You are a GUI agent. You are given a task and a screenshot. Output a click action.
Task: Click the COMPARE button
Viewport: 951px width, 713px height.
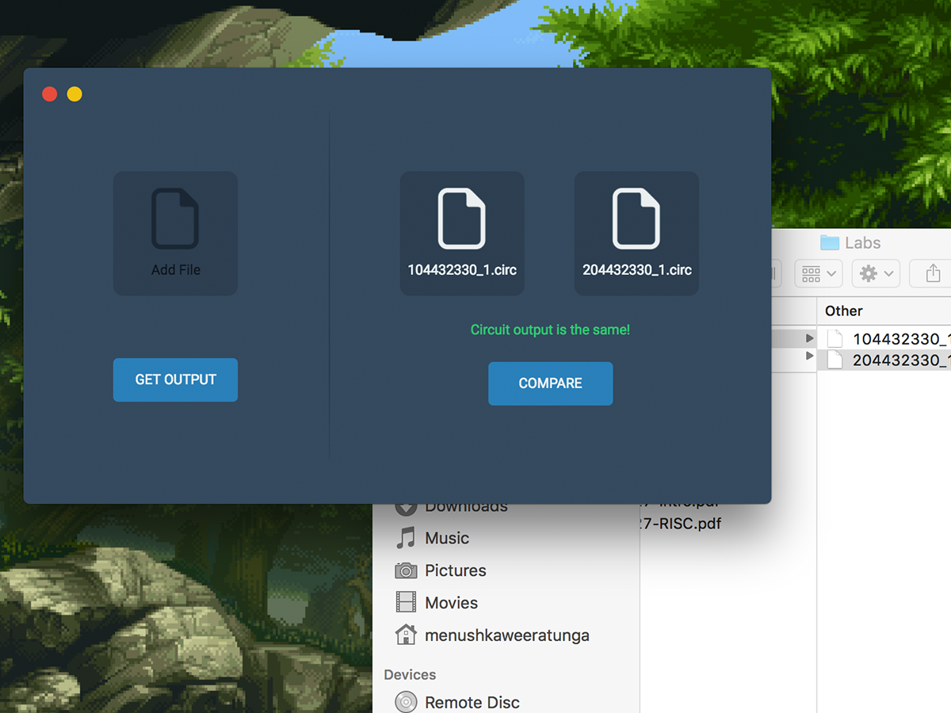550,383
